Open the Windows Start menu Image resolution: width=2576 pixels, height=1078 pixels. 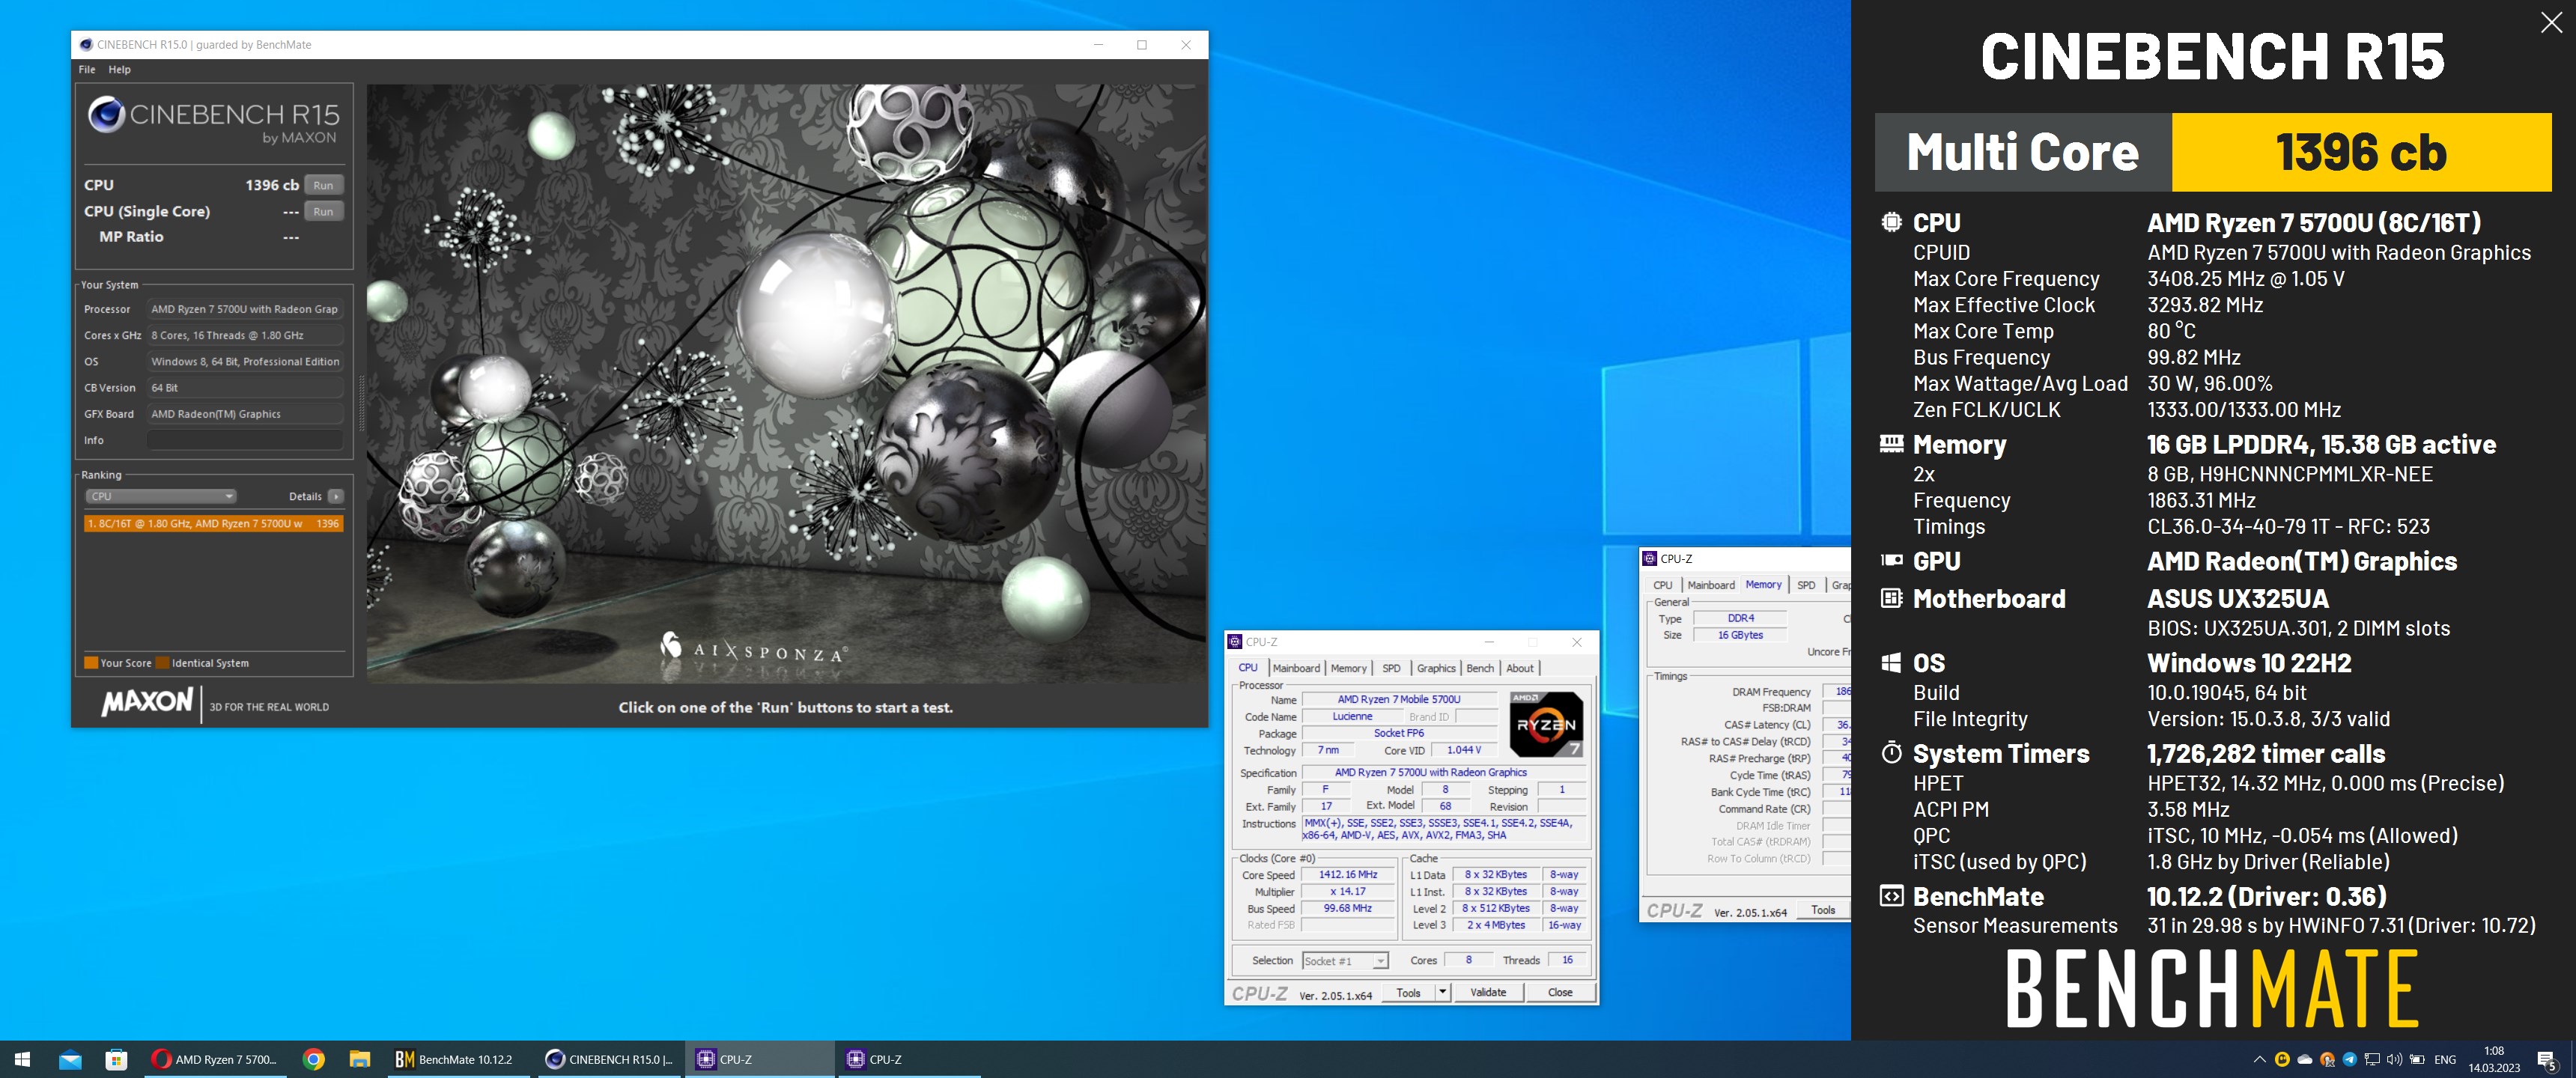tap(22, 1059)
